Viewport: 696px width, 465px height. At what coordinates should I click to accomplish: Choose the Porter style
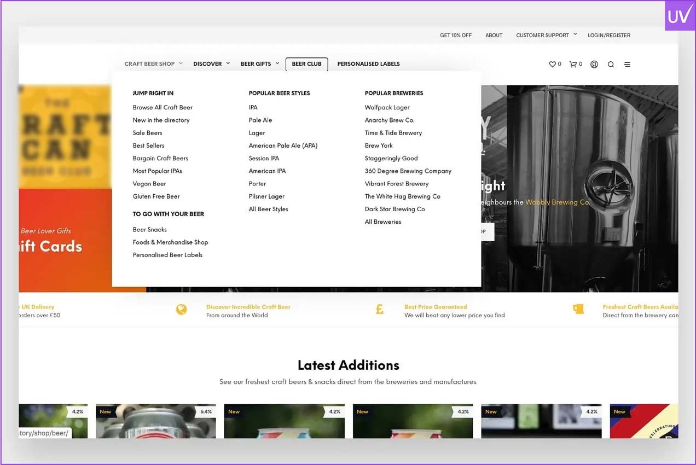[x=257, y=184]
